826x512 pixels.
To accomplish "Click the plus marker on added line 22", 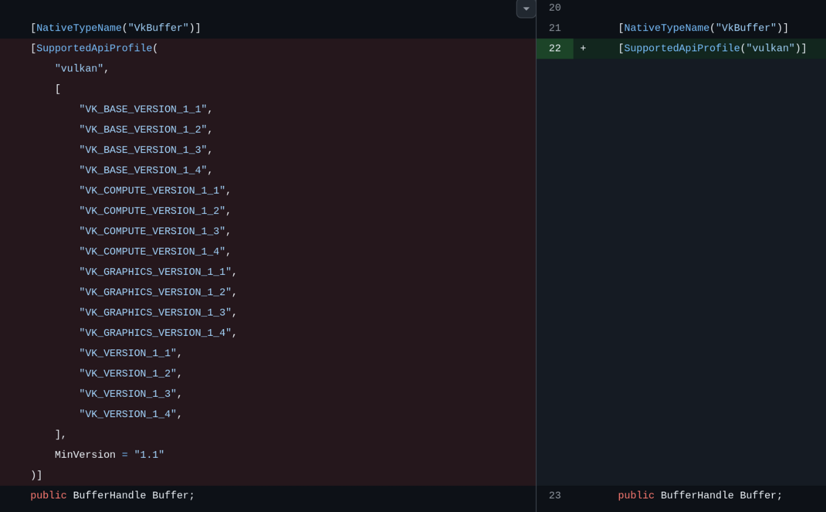I will point(583,48).
